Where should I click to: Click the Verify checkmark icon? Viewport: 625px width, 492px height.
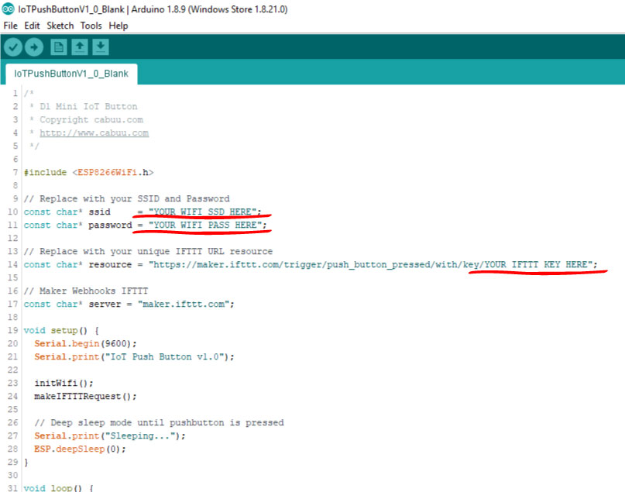(13, 46)
